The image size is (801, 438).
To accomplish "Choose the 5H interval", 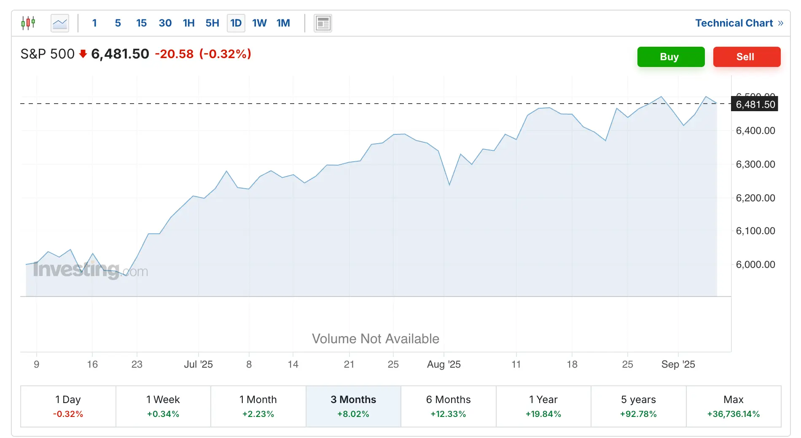I will (x=212, y=23).
